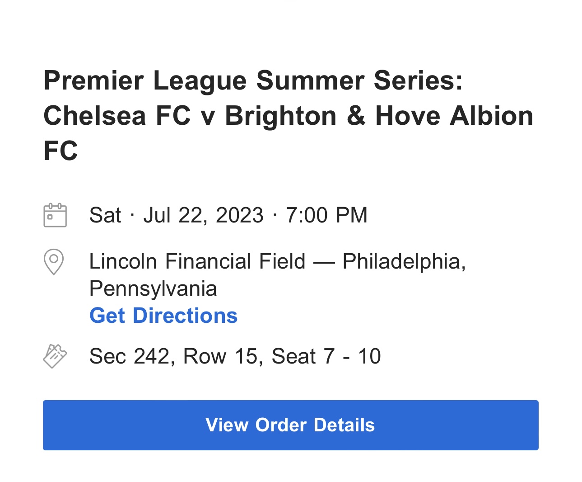The width and height of the screenshot is (582, 482).
Task: Select the 'Lincoln Financial Field' venue name
Action: (197, 261)
